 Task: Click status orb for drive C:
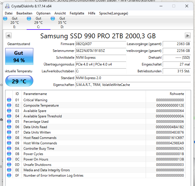tap(29, 18)
